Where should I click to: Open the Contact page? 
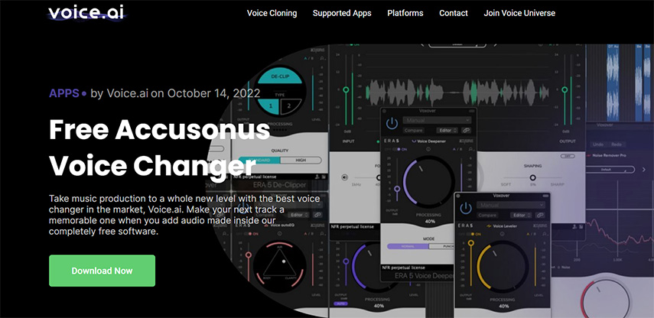[x=454, y=13]
